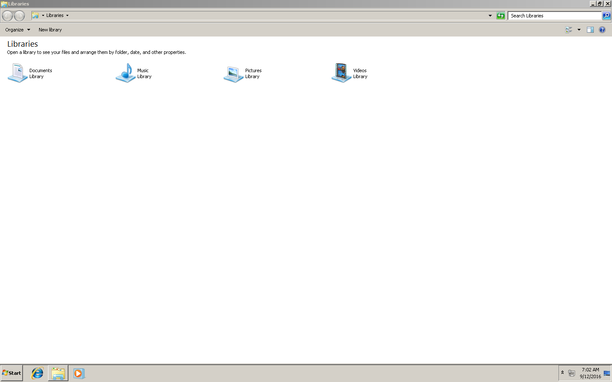Click the Forward navigation arrow
Screen dimensions: 612x382
pos(20,16)
